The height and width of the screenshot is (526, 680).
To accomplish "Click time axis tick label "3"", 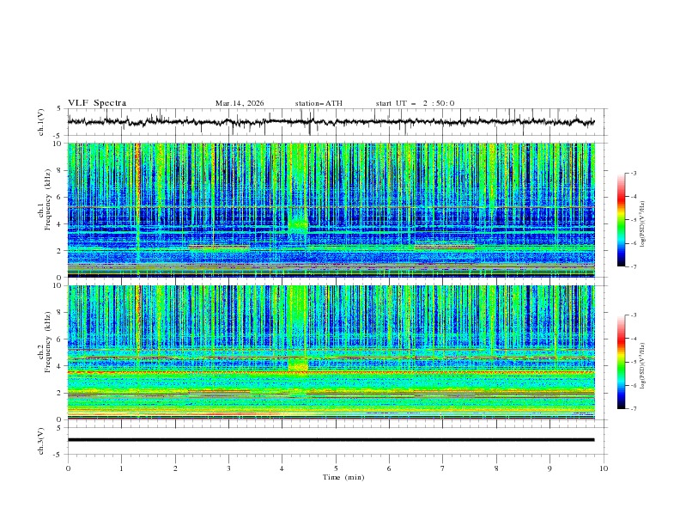I will point(228,468).
